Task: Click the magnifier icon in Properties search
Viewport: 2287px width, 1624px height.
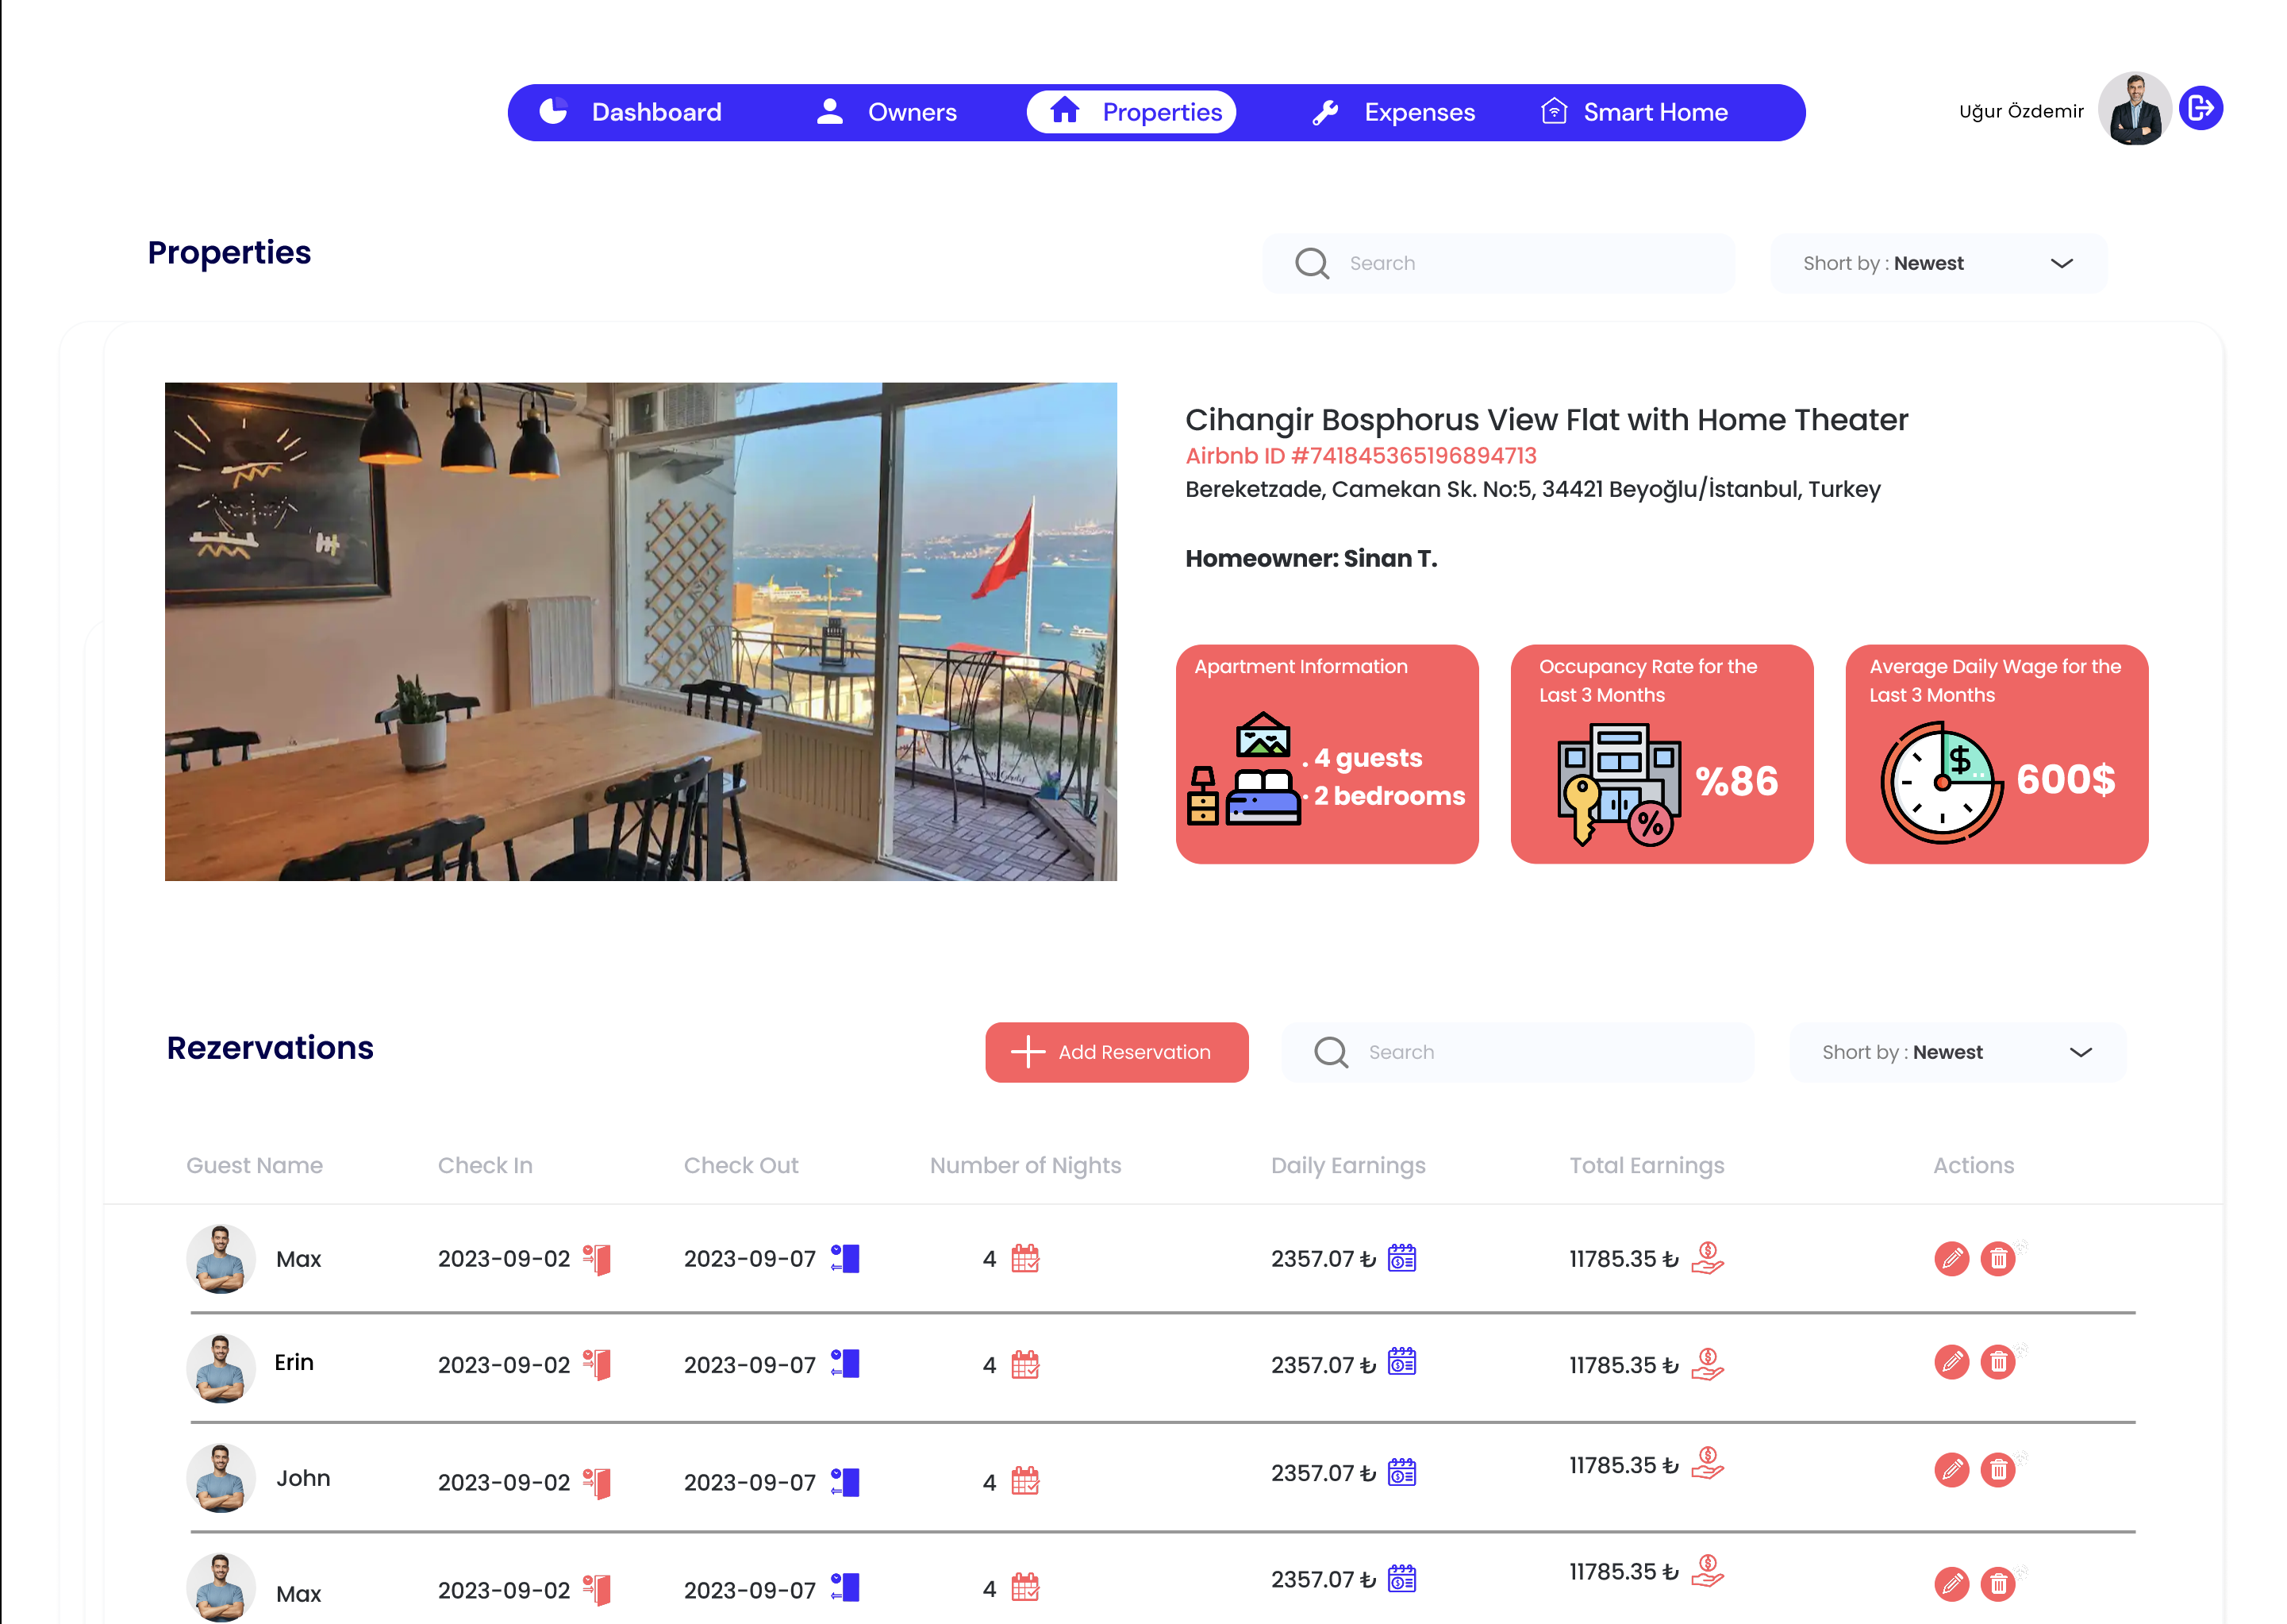Action: pos(1312,263)
